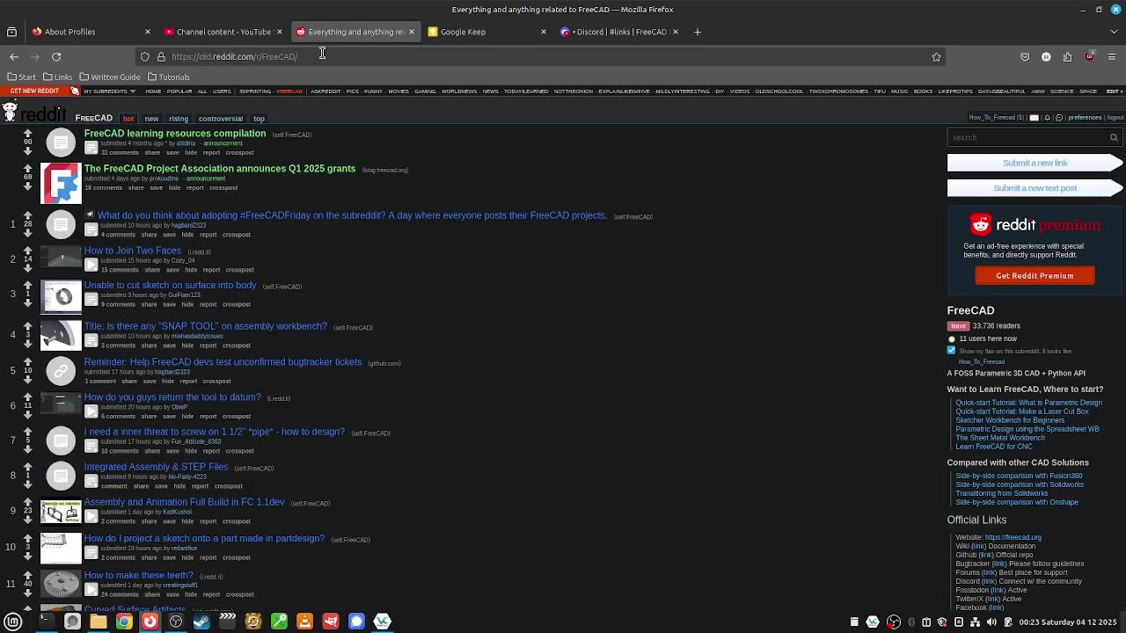The image size is (1126, 633).
Task: Open 'The FreeCAD Project Association announces Q1 2025 grants'
Action: click(x=220, y=169)
